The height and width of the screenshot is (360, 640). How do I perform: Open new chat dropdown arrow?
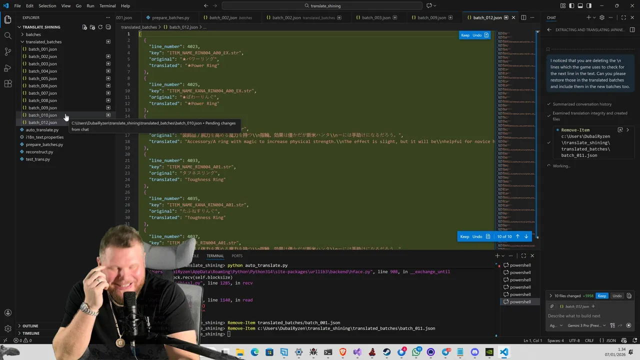tap(594, 17)
